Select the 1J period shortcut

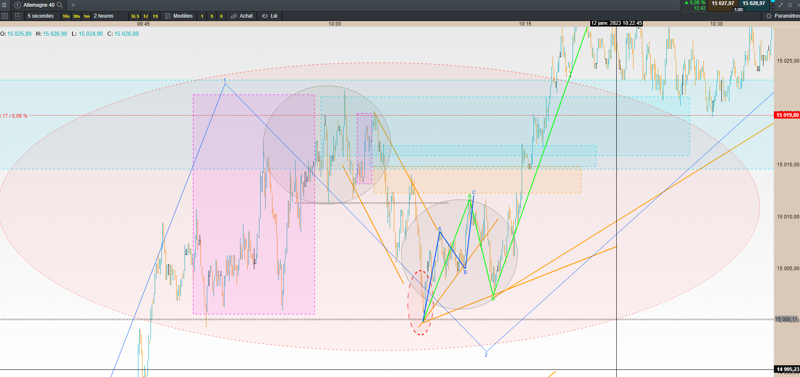click(146, 16)
